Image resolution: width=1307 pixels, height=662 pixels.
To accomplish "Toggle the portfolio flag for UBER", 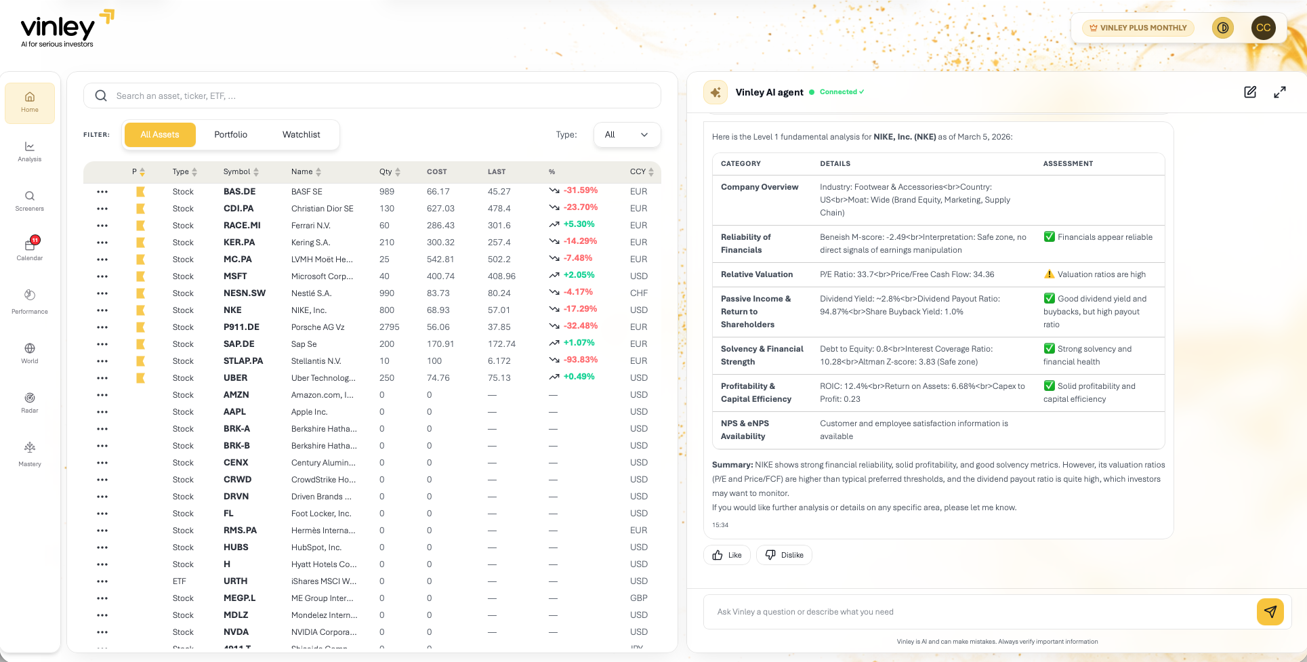I will tap(141, 378).
